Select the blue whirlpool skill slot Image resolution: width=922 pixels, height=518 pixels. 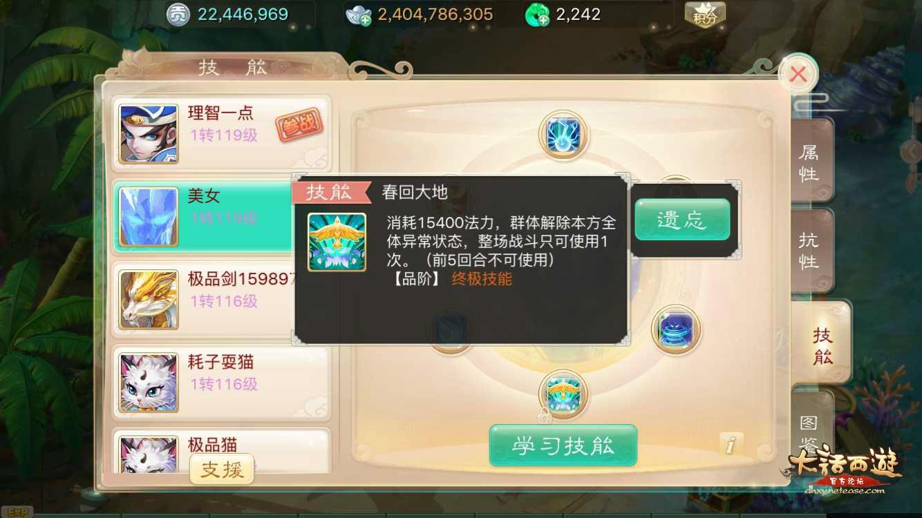(x=676, y=329)
